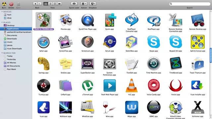Select the Stickies.app icon

[x=66, y=63]
